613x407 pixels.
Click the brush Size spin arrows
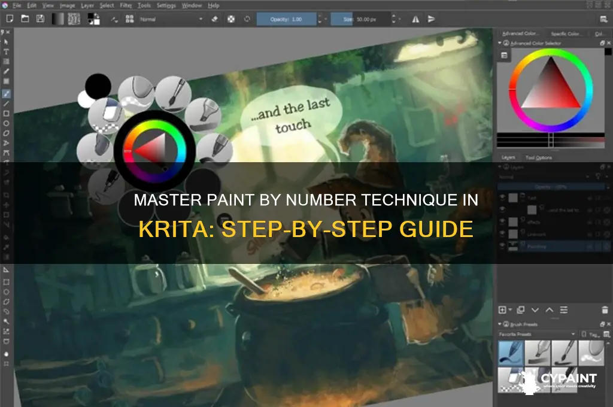pyautogui.click(x=394, y=19)
